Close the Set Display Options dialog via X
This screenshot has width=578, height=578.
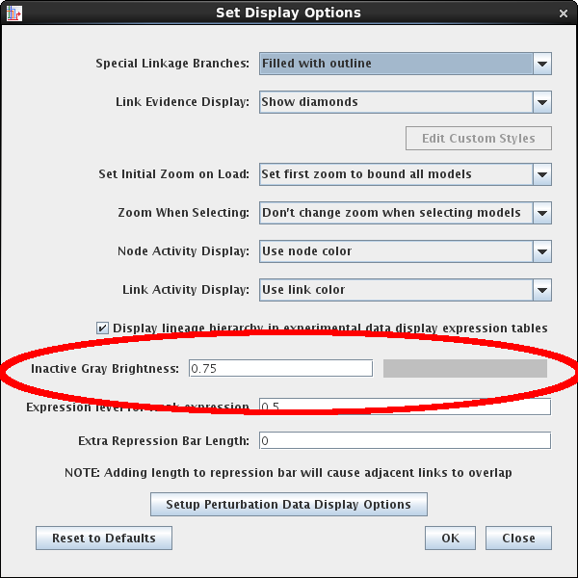(564, 13)
